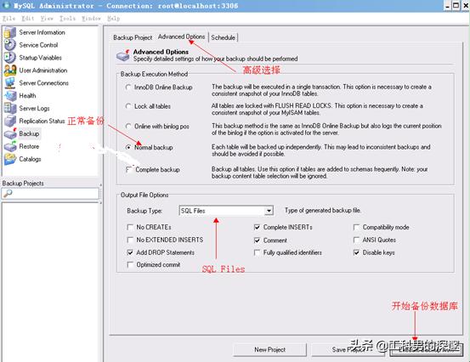The image size is (470, 362).
Task: Switch to the Advanced Options tab
Action: pyautogui.click(x=181, y=37)
